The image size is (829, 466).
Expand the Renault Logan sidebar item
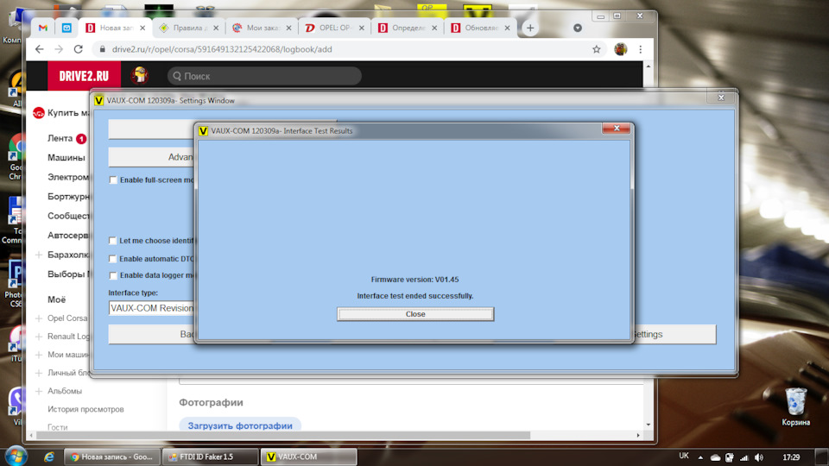coord(39,337)
